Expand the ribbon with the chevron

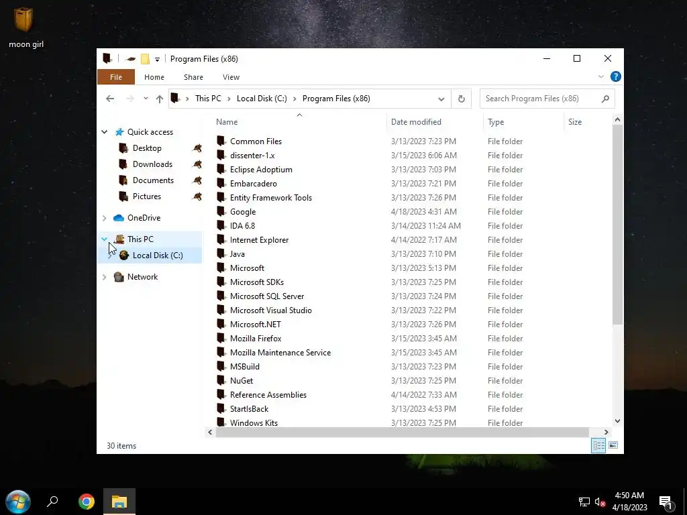[x=600, y=76]
